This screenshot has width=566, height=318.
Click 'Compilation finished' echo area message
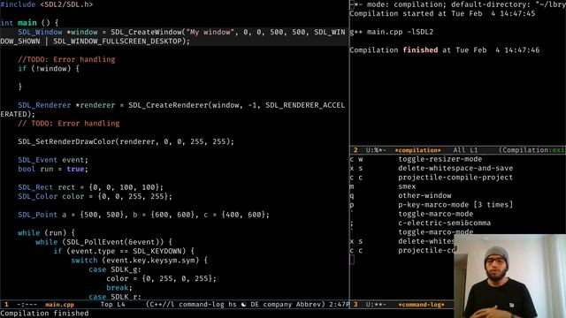(x=44, y=314)
